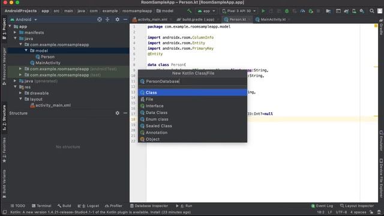This screenshot has height=216, width=384.
Task: Open the SDK Manager icon
Action: 362,11
